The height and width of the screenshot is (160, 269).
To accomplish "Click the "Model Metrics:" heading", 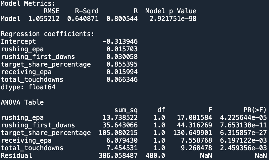I will coord(28,4).
